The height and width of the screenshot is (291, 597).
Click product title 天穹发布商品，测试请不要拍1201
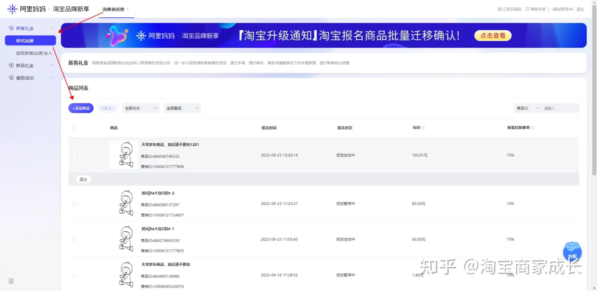170,145
